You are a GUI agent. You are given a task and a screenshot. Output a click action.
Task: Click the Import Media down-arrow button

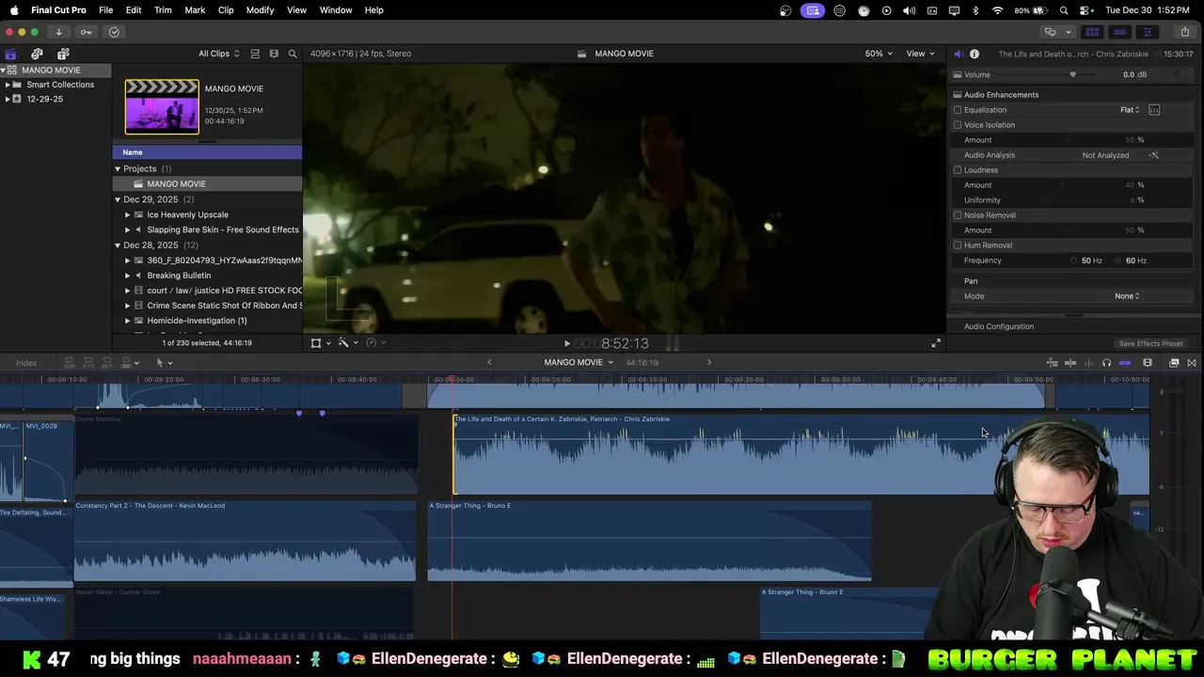coord(58,32)
